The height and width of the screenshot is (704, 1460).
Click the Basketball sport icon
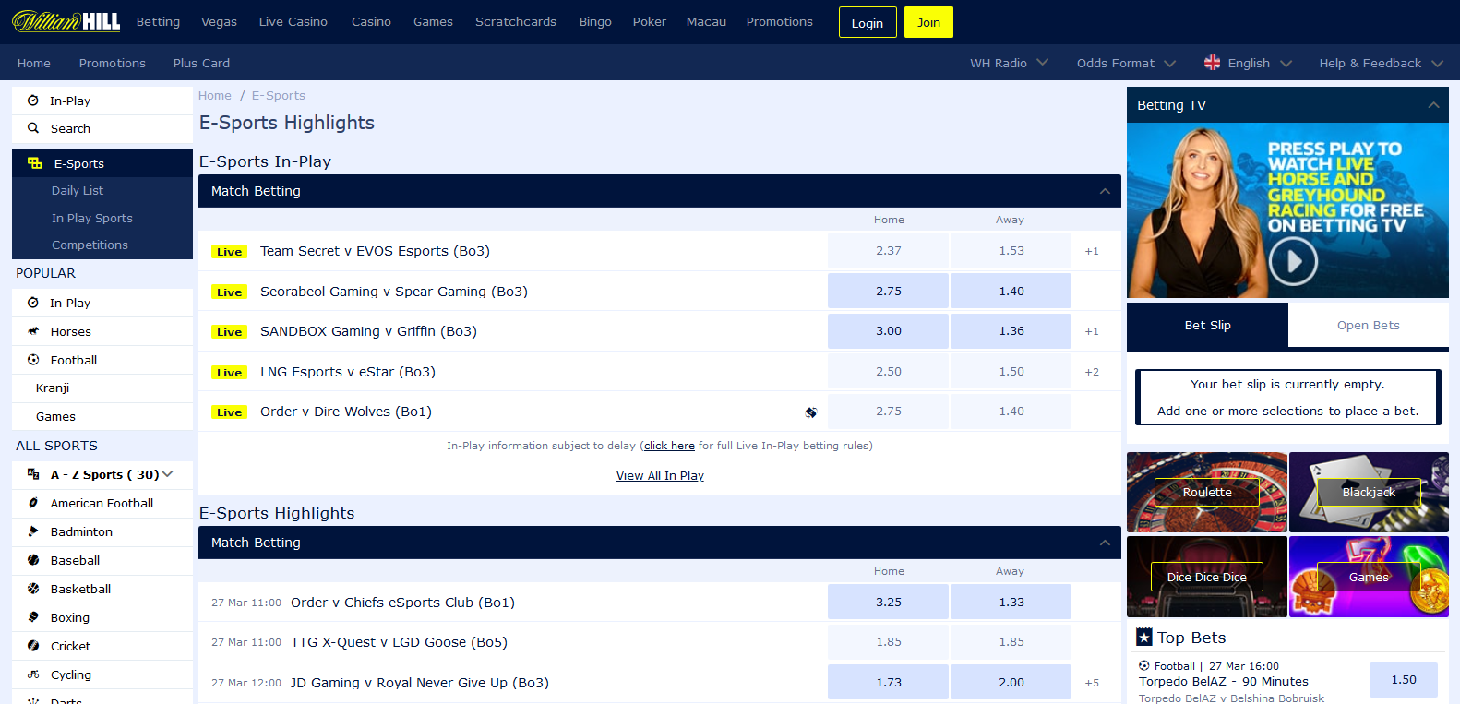tap(33, 589)
